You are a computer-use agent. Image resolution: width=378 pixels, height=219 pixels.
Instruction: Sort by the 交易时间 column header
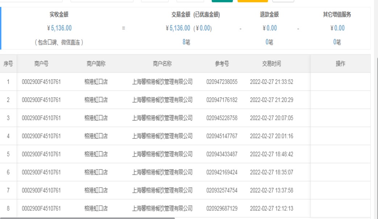[x=271, y=64]
